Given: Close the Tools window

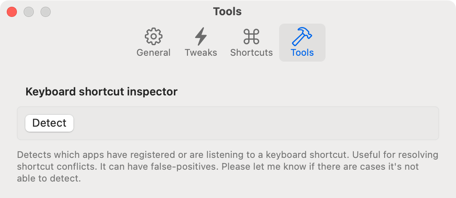Looking at the screenshot, I should (x=12, y=12).
